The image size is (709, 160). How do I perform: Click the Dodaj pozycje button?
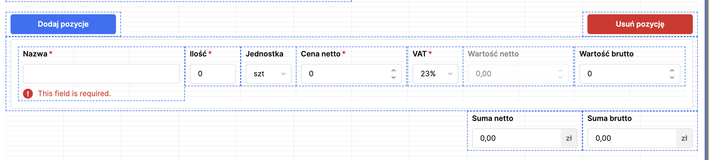[x=63, y=24]
